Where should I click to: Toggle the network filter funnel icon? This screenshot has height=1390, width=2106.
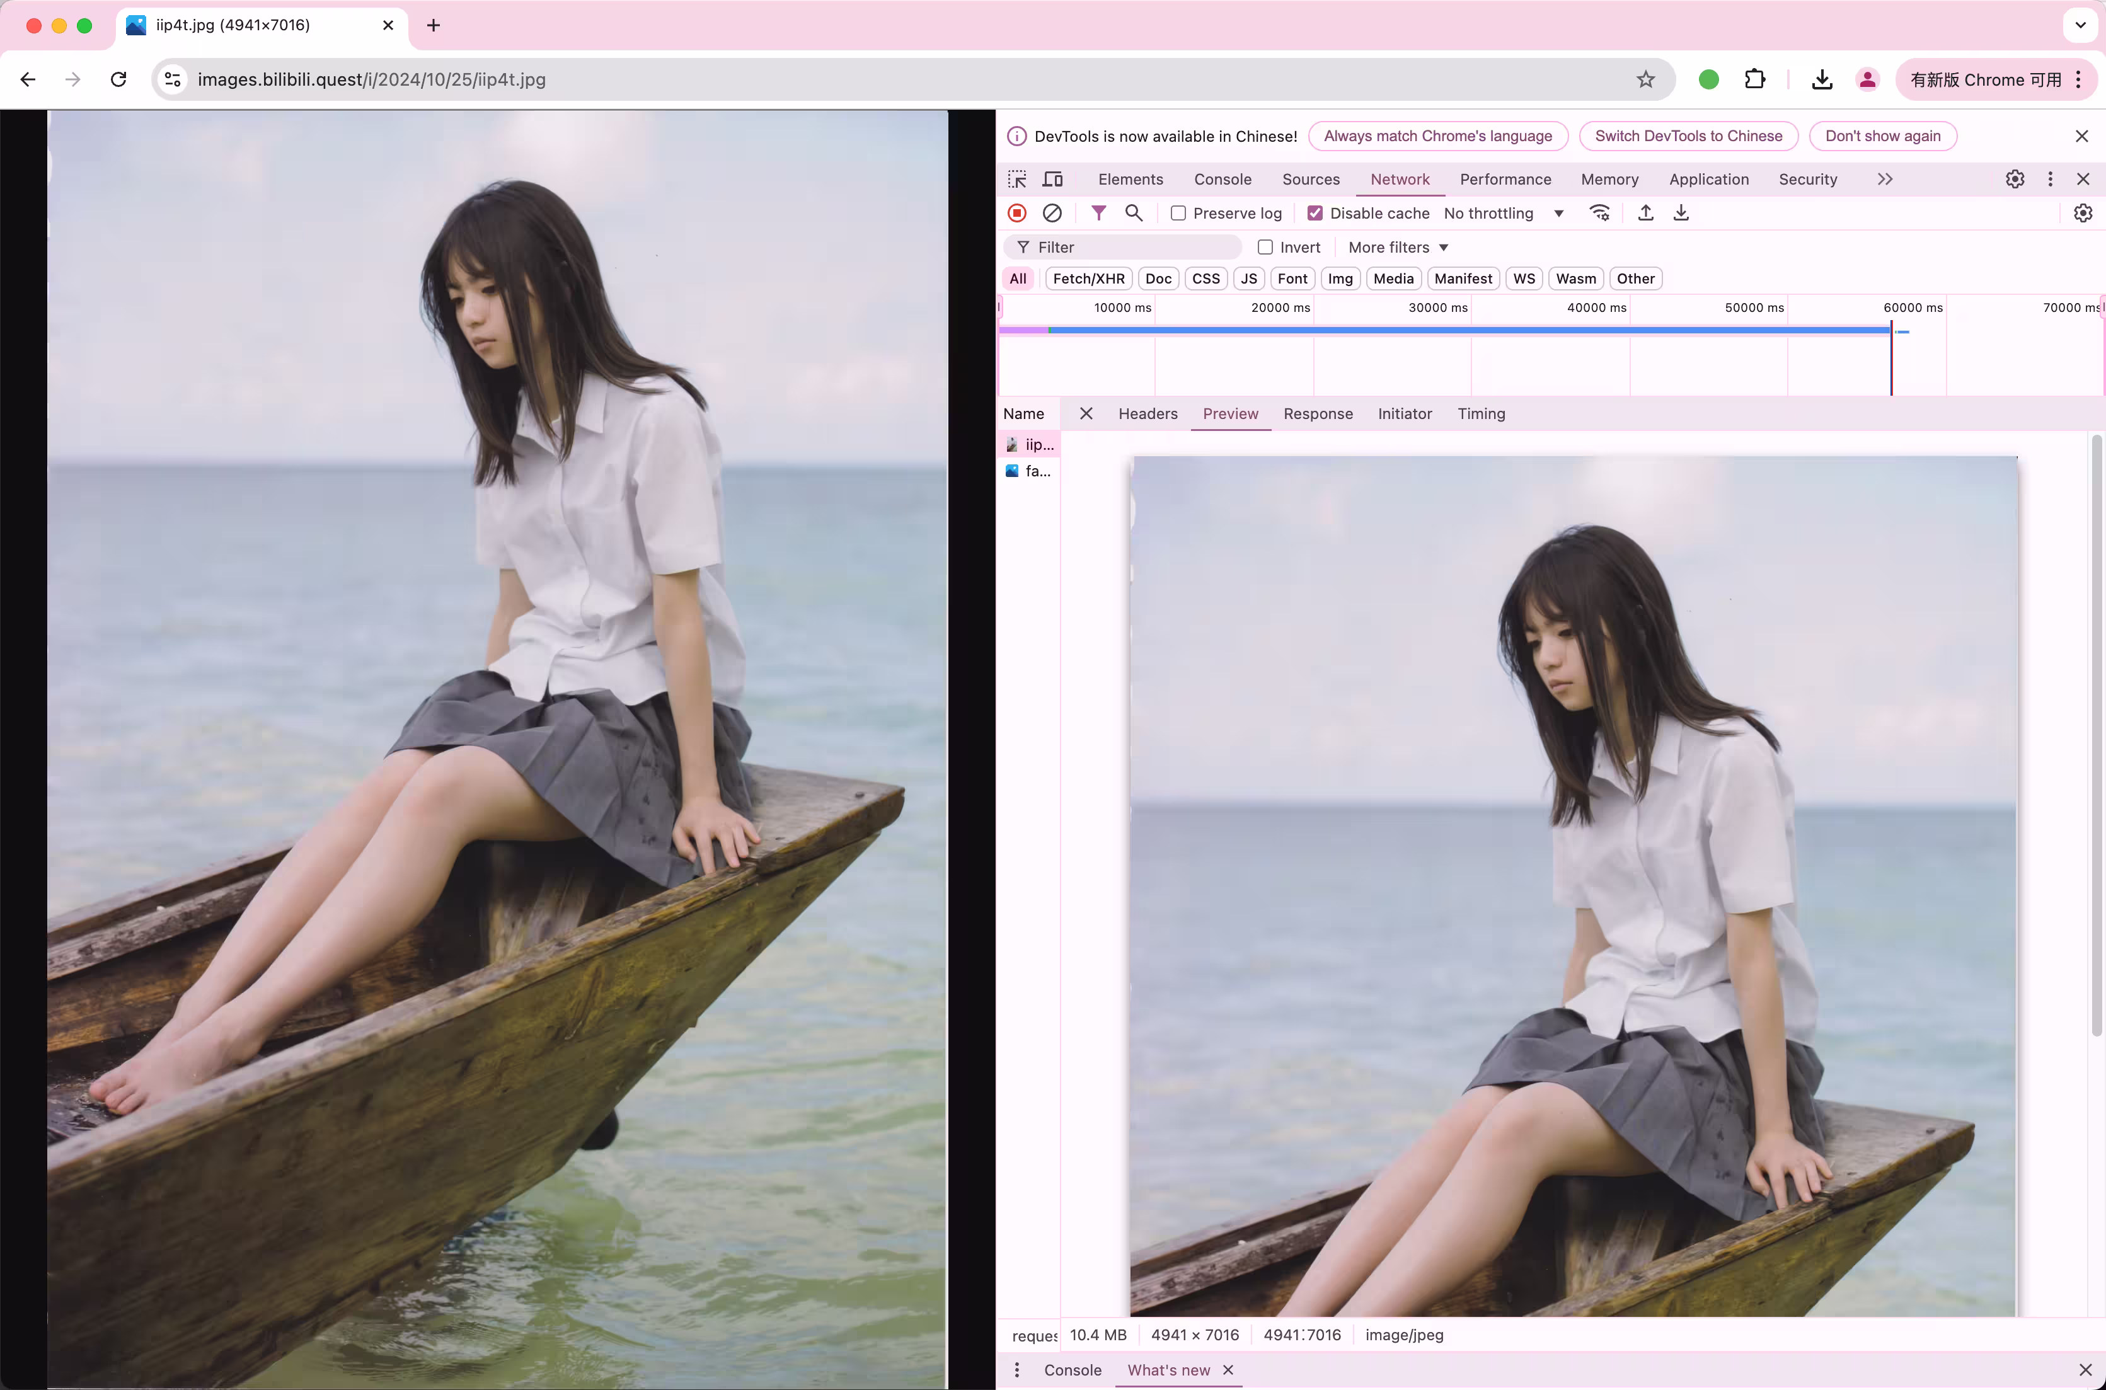click(1098, 213)
